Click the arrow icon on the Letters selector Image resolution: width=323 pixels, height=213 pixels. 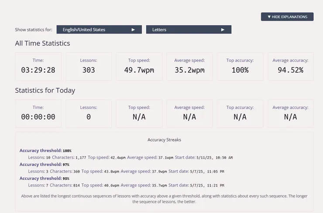(x=223, y=30)
